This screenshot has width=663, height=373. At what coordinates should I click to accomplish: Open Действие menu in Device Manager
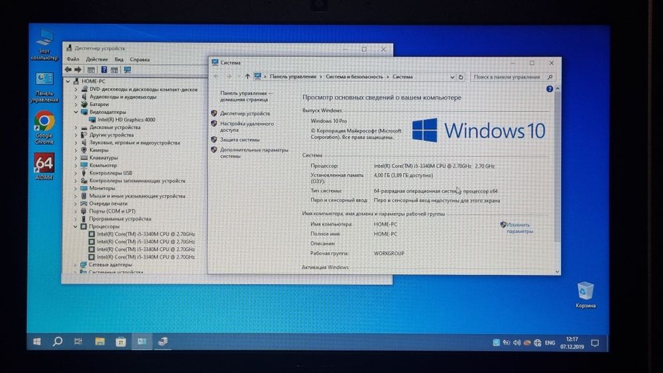(x=97, y=59)
